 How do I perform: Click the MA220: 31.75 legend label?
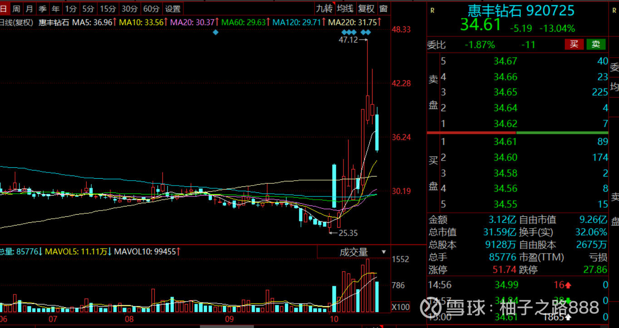click(355, 22)
